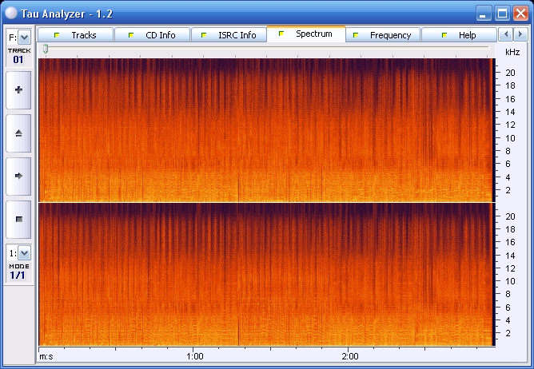The width and height of the screenshot is (534, 369).
Task: Click the Tau Analyzer title bar icon
Action: pyautogui.click(x=10, y=12)
